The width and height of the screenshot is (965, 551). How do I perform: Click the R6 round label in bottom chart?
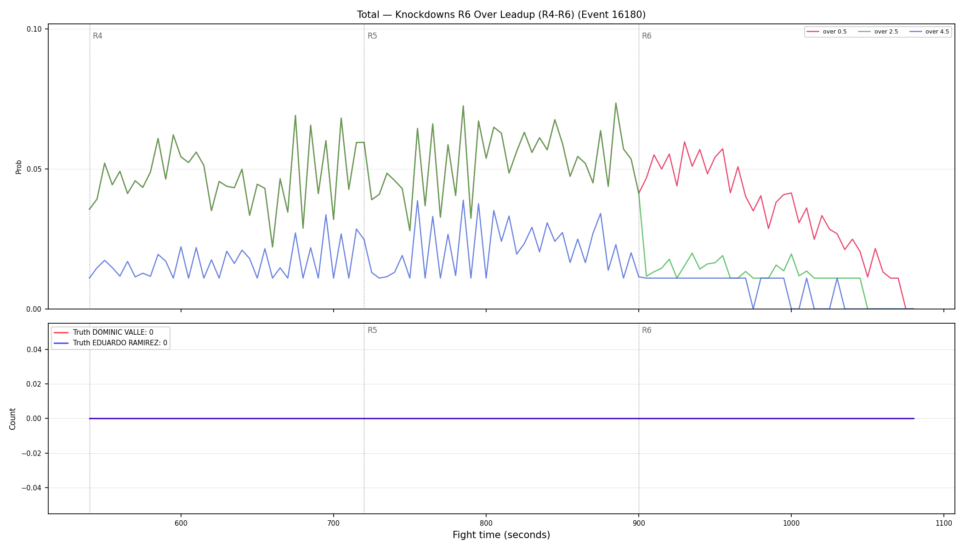tap(647, 331)
